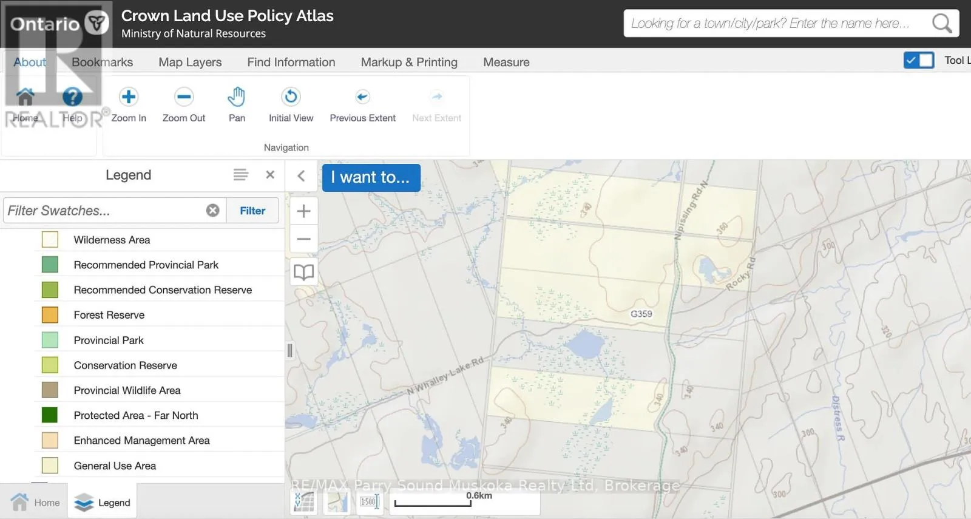Click the Forest Reserve orange swatch
This screenshot has height=519, width=971.
coord(50,315)
